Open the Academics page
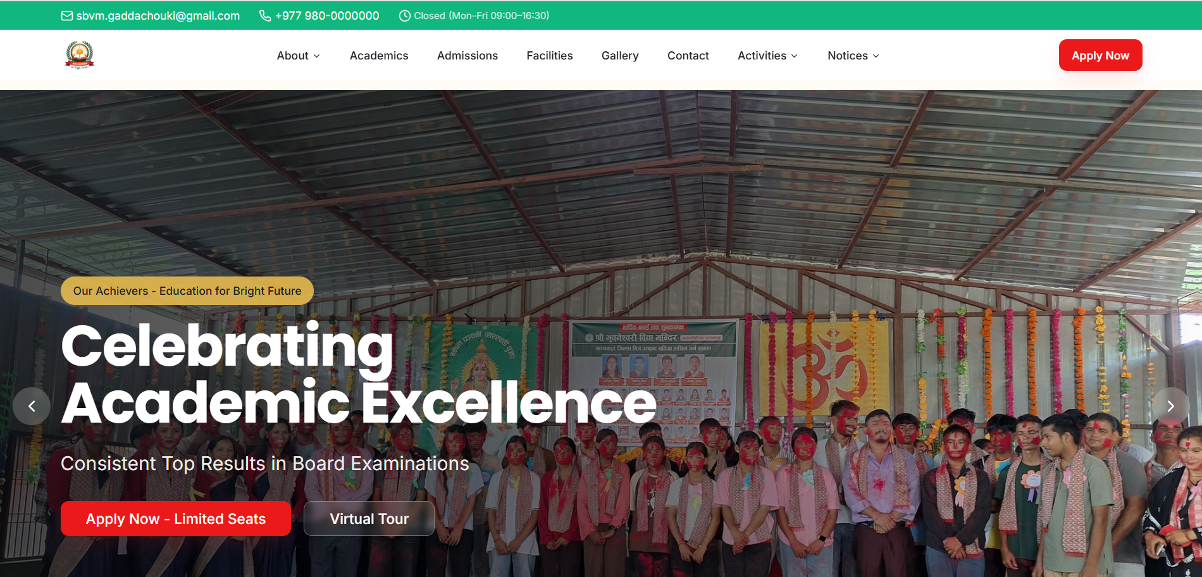Screen dimensions: 1202x577 [379, 56]
